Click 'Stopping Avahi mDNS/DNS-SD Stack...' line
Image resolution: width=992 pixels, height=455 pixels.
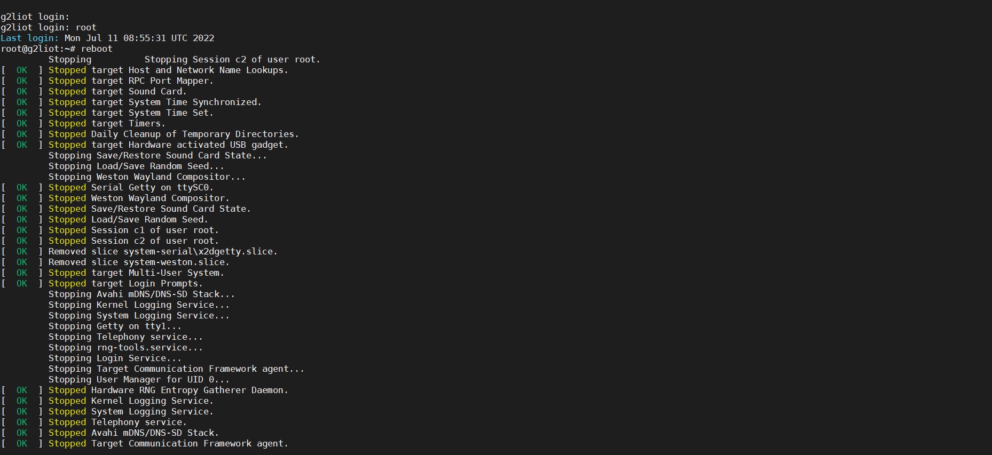click(x=141, y=294)
